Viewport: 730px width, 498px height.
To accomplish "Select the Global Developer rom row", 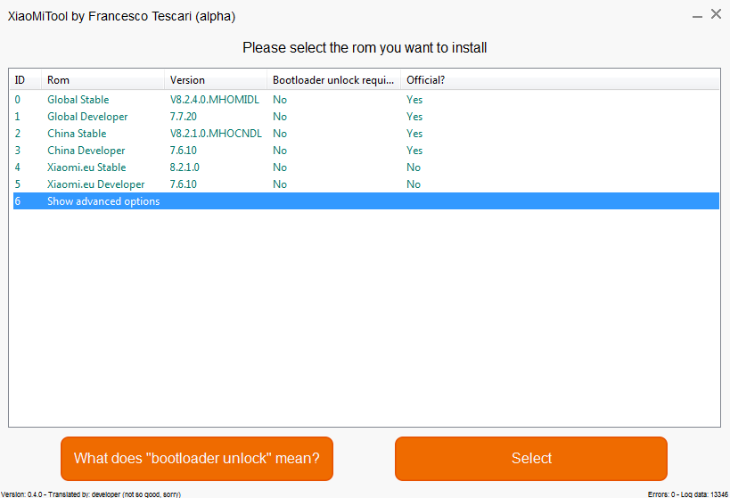I will pyautogui.click(x=87, y=117).
